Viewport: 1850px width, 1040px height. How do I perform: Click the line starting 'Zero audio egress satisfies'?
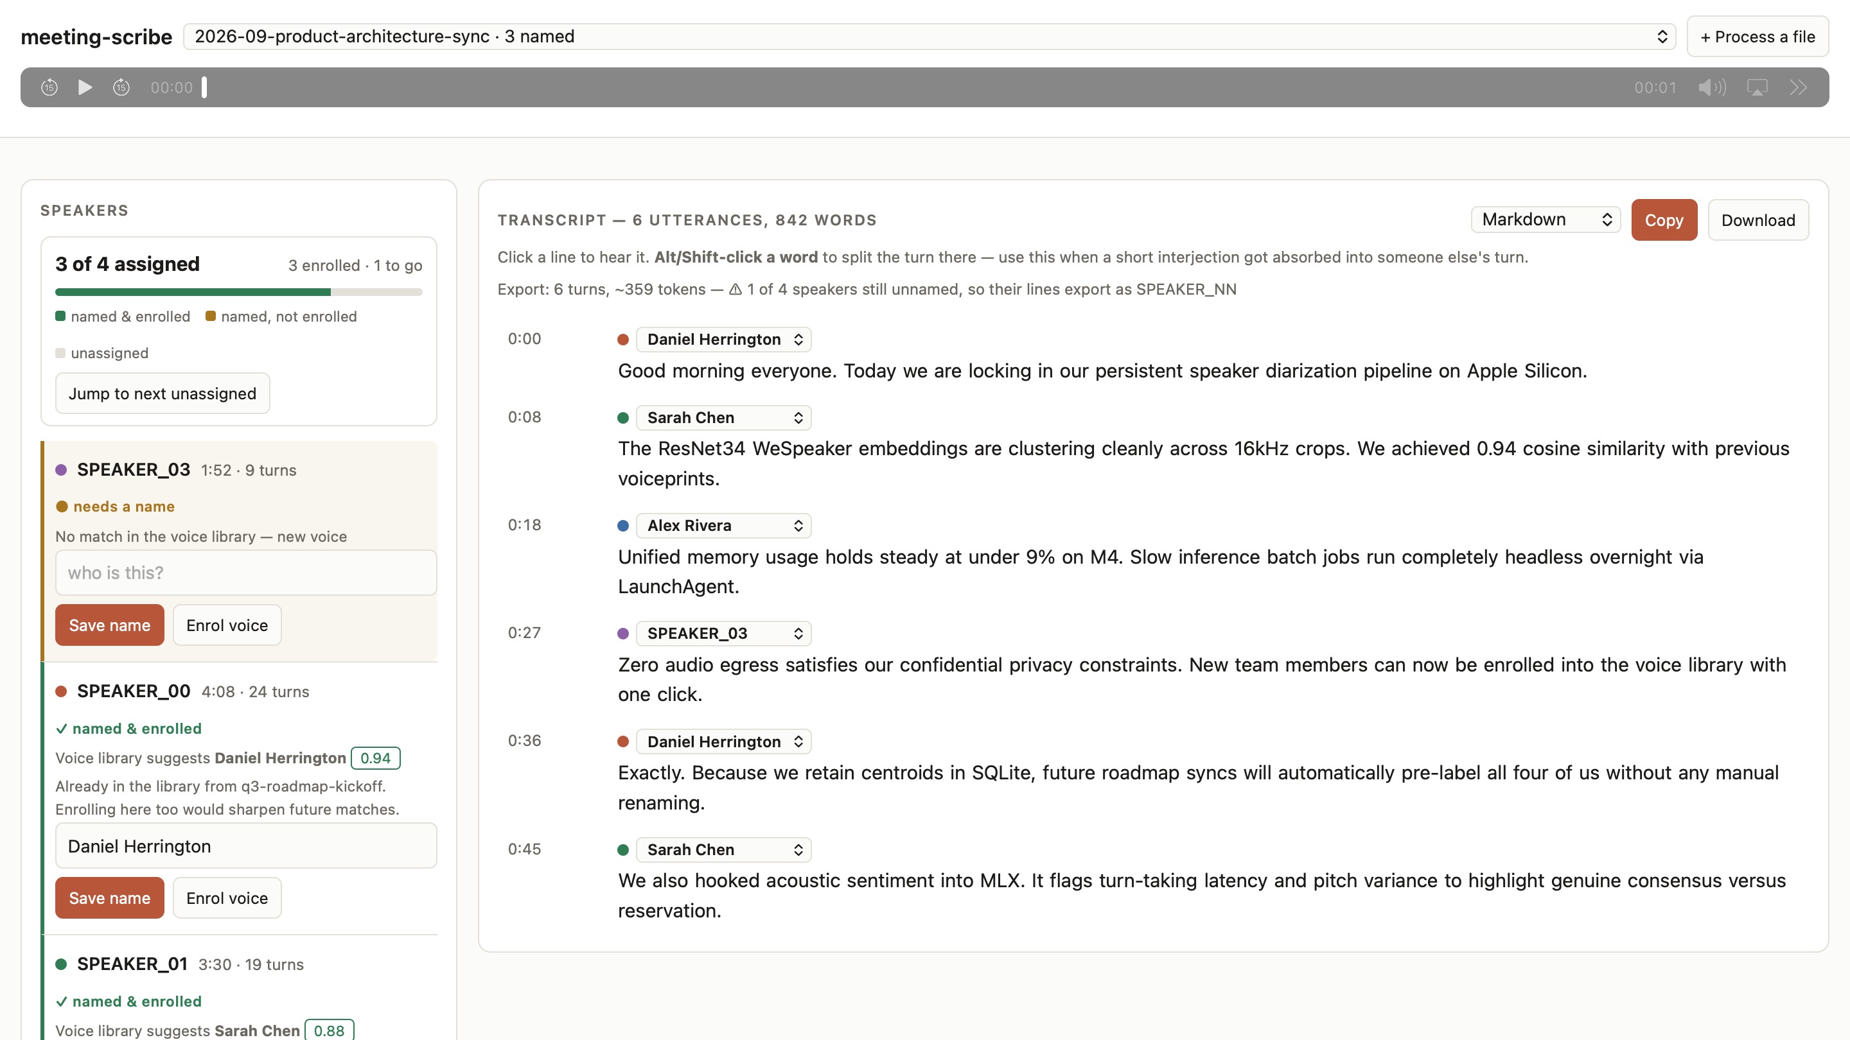coord(1202,680)
